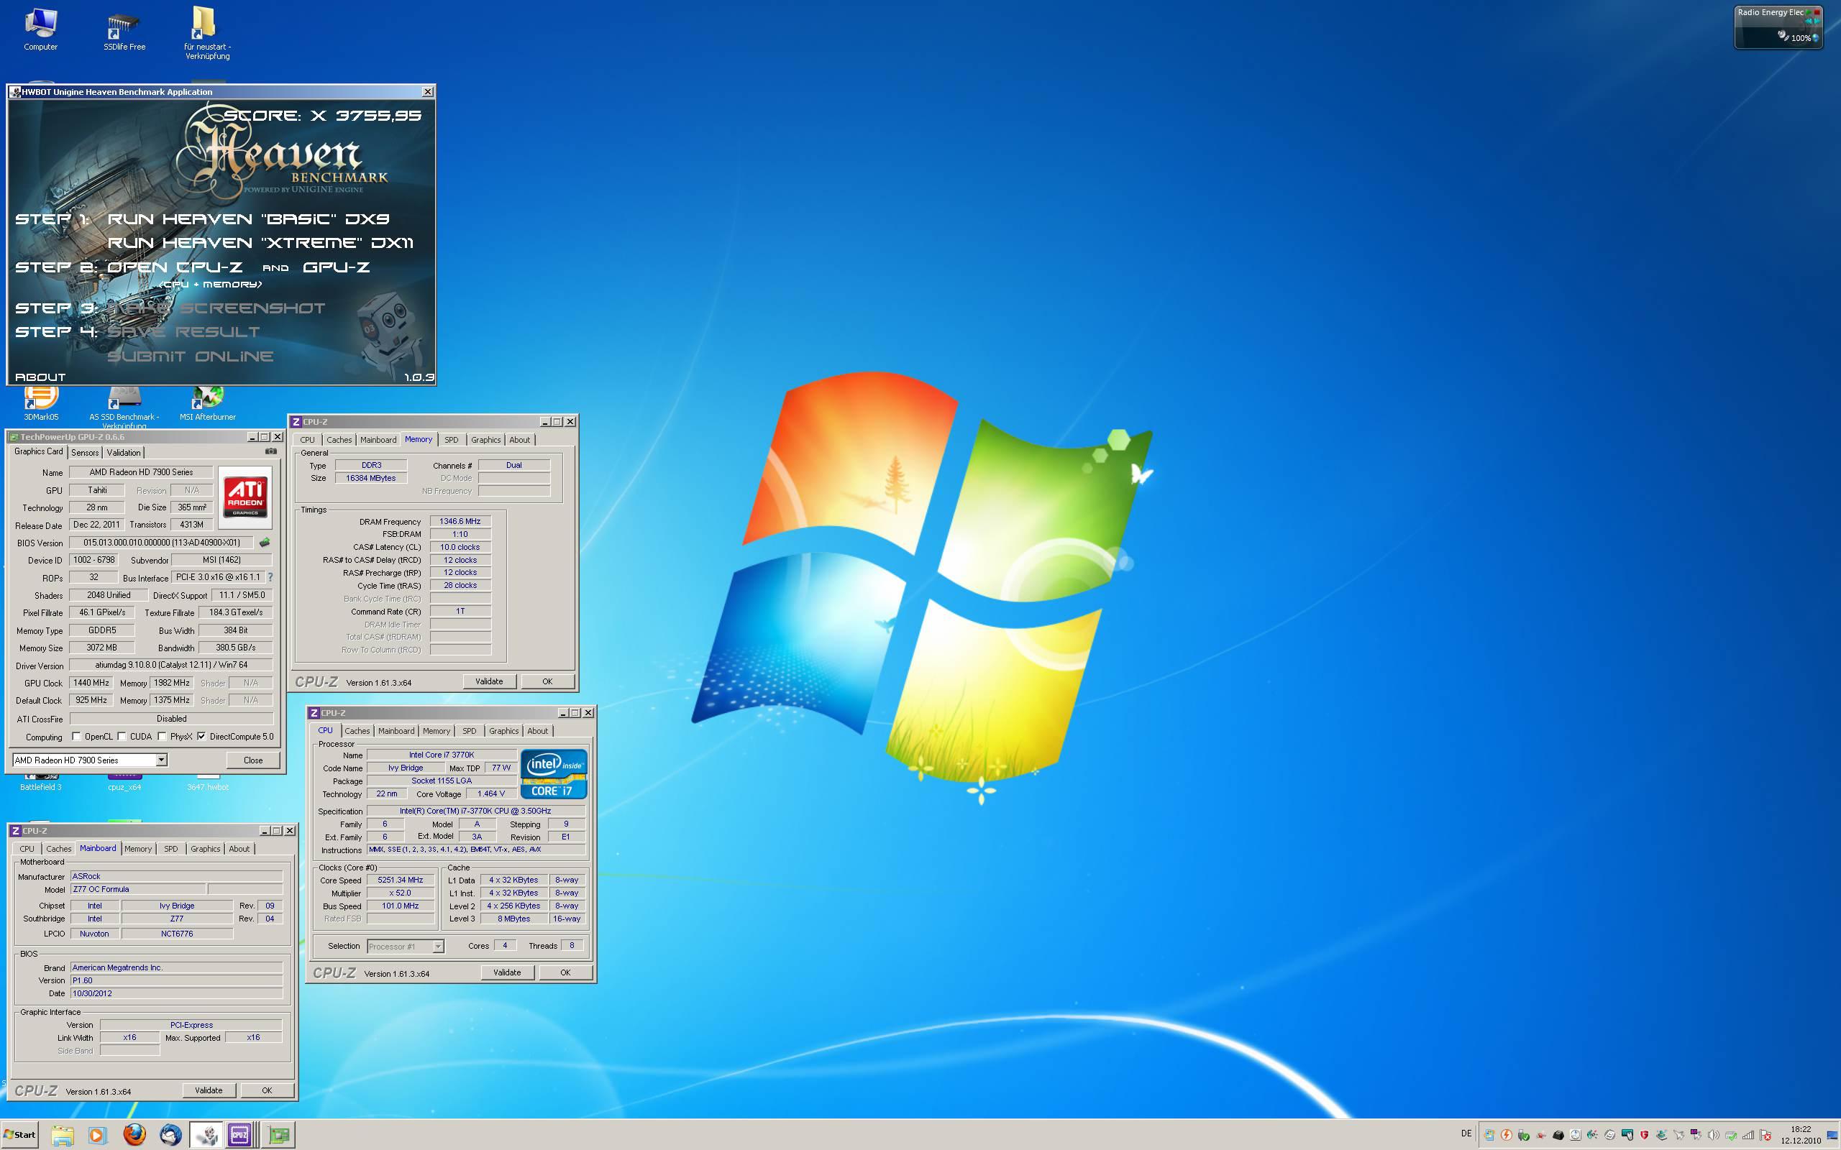Click Show Desktop button at taskbar end
The image size is (1841, 1150).
click(x=1832, y=1135)
